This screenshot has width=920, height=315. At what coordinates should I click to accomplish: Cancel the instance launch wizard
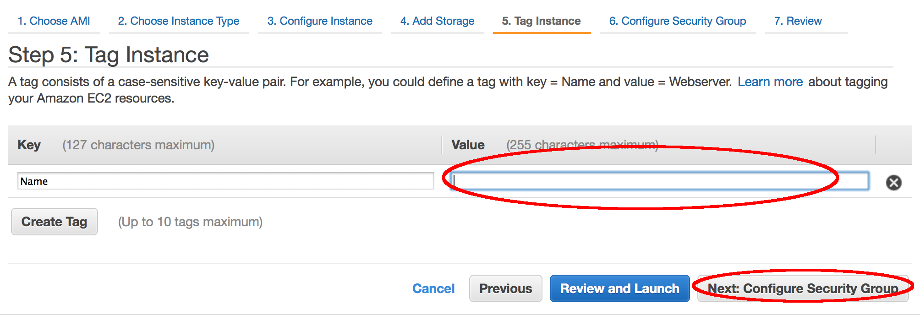click(433, 288)
